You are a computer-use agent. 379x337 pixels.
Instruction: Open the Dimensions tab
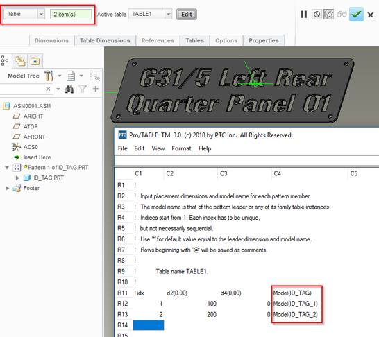pyautogui.click(x=52, y=40)
